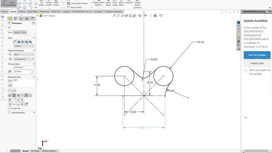Open the tolerance type None dropdown
This screenshot has height=153, width=272.
(24, 54)
